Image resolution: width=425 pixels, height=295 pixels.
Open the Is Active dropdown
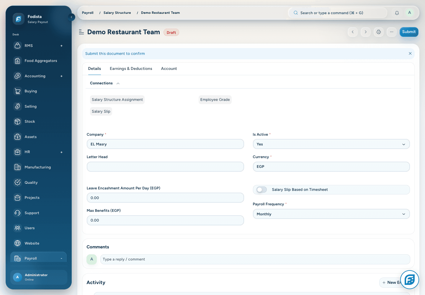(331, 144)
